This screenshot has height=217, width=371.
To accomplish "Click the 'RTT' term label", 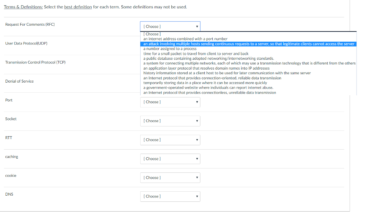I will tap(9, 138).
